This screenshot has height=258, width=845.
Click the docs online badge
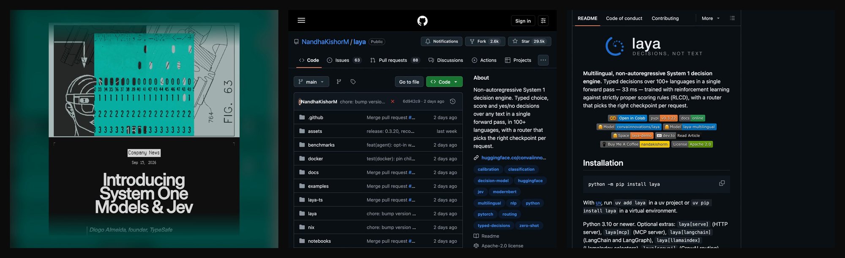pyautogui.click(x=692, y=118)
